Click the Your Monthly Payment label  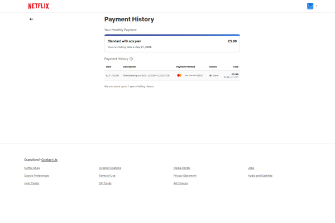click(x=120, y=30)
